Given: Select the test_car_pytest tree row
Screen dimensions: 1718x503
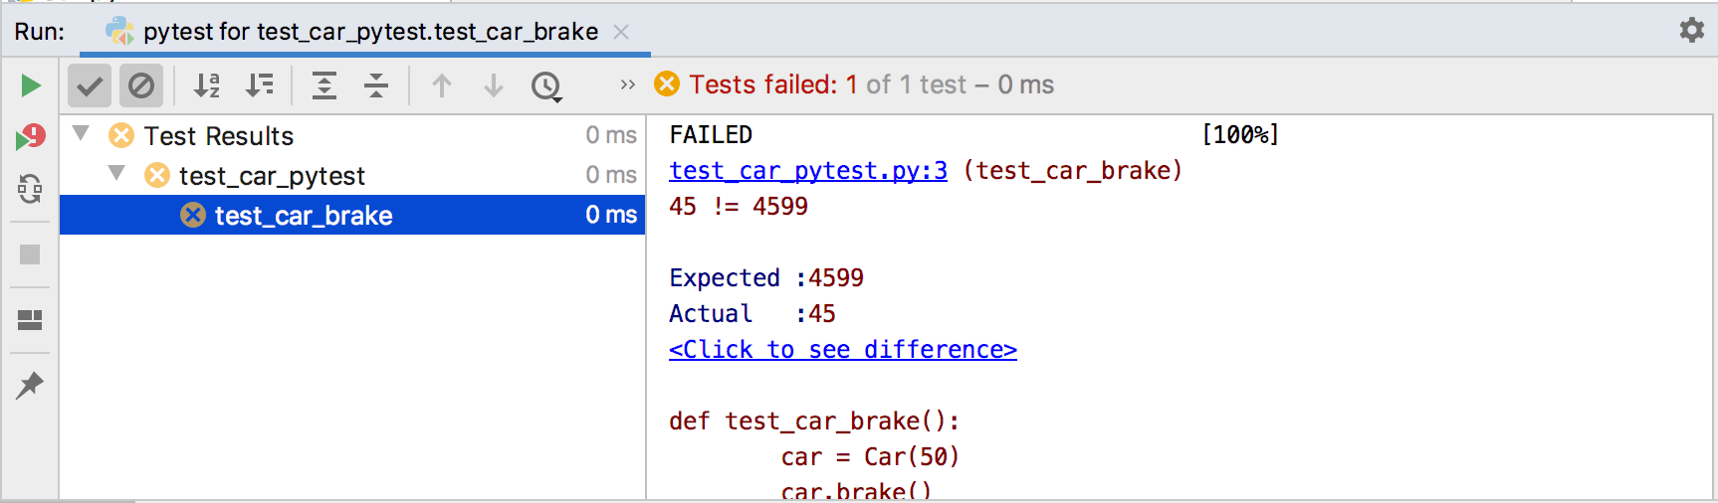Looking at the screenshot, I should 352,175.
